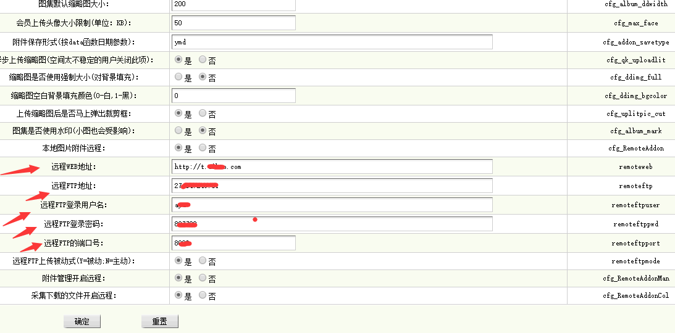The width and height of the screenshot is (675, 333).
Task: Select 是 for 采集下载的文件开启远程
Action: [x=178, y=295]
